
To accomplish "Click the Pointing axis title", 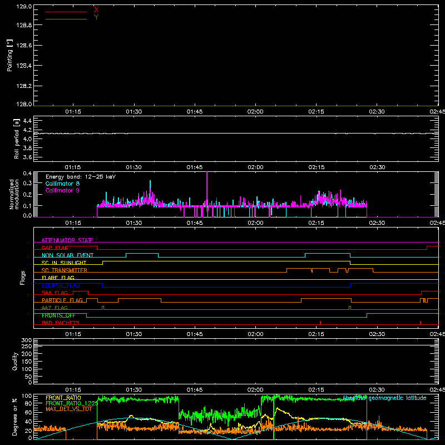I will [x=9, y=55].
